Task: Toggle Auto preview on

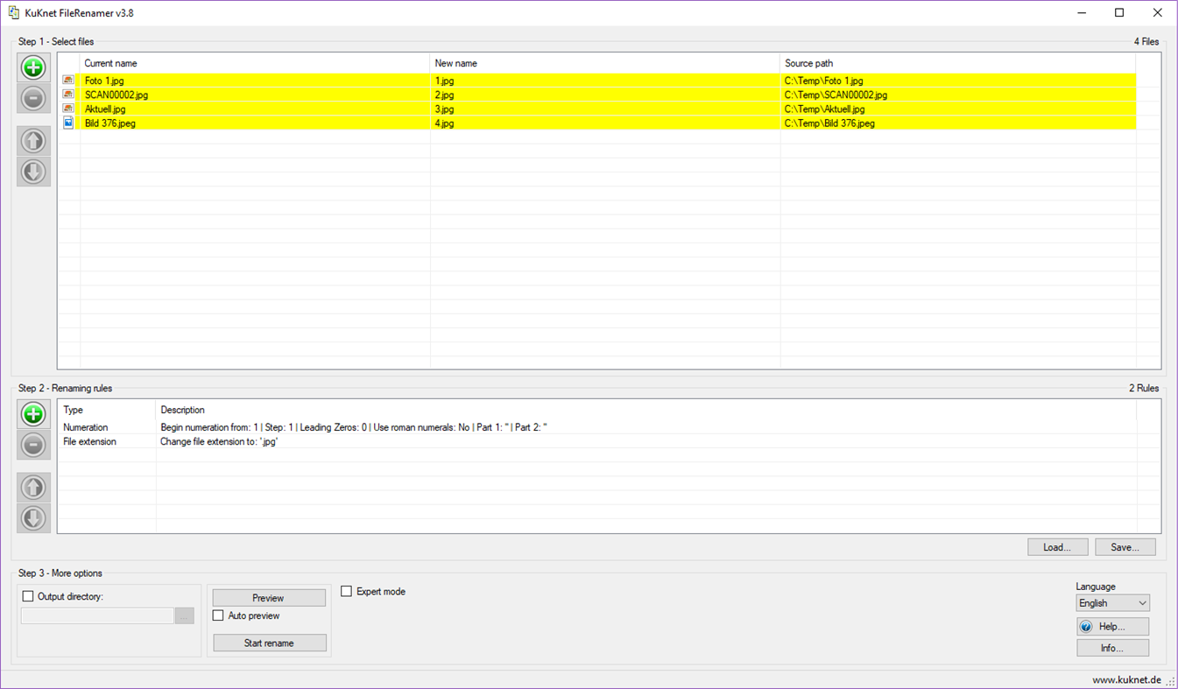Action: pos(218,615)
